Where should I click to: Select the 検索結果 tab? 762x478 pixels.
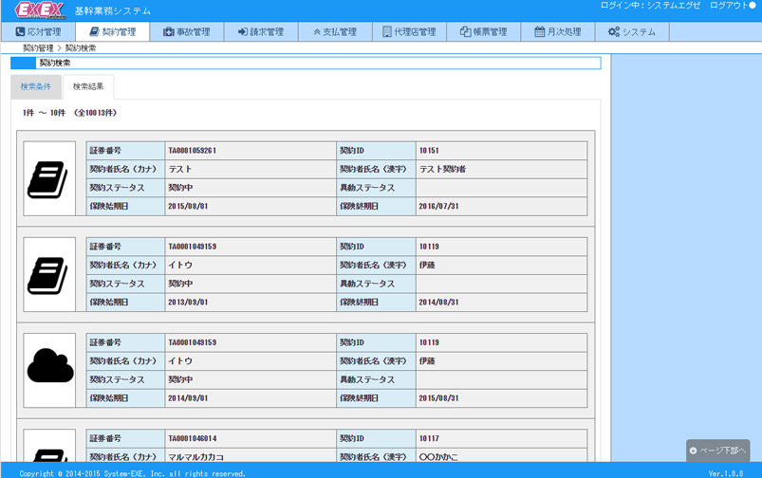[x=88, y=87]
